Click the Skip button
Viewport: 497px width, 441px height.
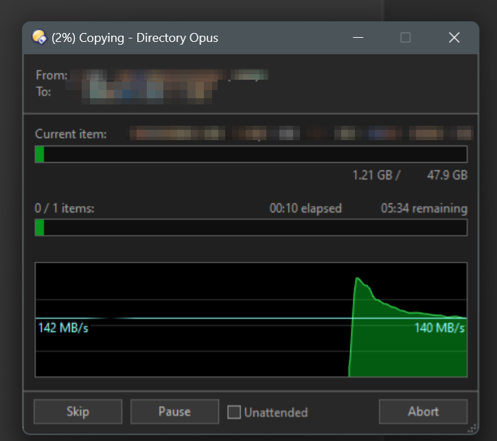(78, 411)
